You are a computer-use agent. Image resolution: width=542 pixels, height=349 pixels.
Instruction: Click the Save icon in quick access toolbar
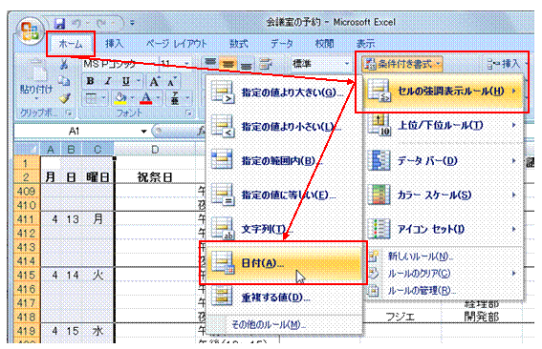click(x=59, y=23)
